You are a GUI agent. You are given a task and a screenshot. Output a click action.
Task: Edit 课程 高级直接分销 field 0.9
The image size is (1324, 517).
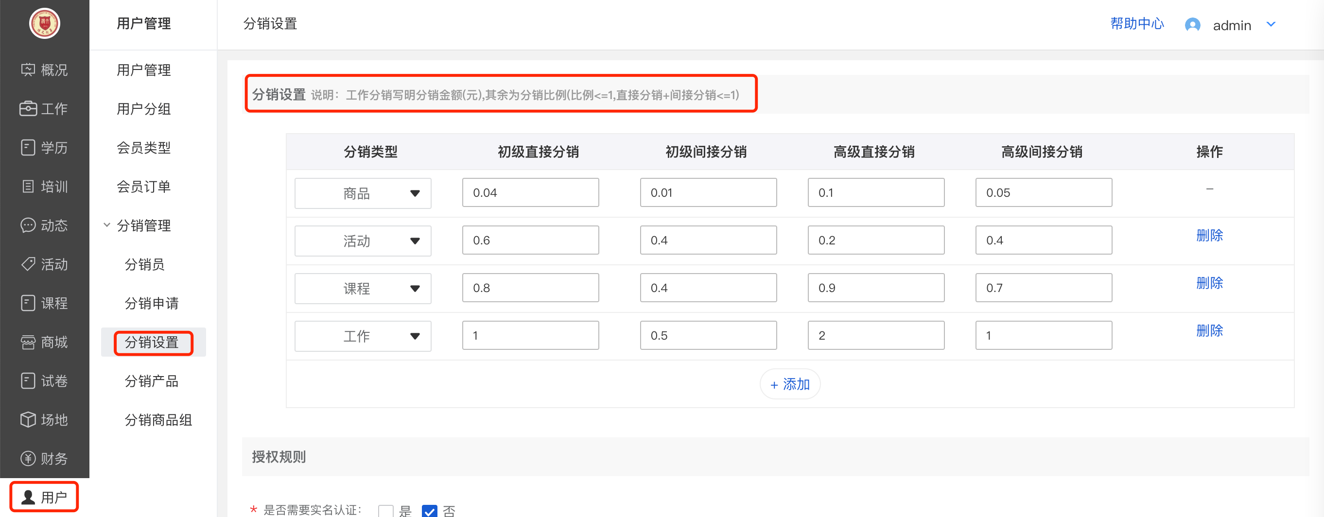pos(876,287)
